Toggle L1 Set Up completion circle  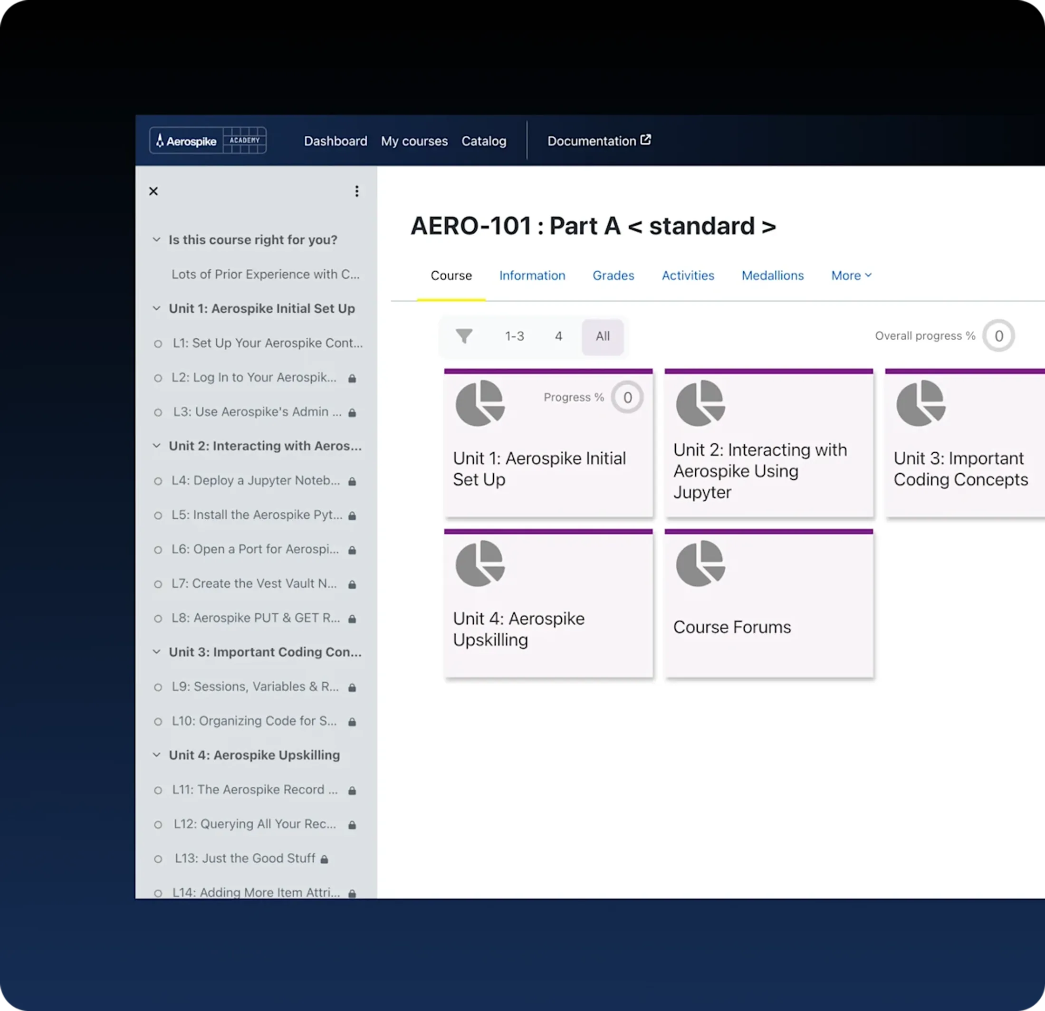[x=158, y=344]
